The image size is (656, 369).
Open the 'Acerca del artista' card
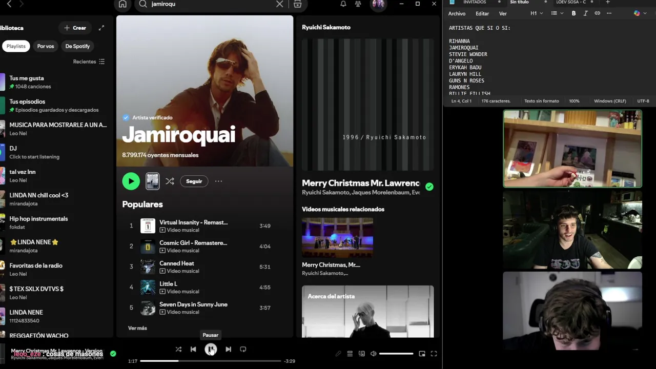pyautogui.click(x=367, y=312)
